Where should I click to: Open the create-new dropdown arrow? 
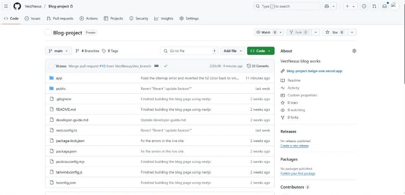[353, 6]
